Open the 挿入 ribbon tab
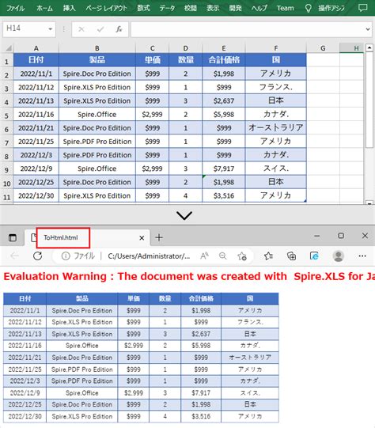The height and width of the screenshot is (428, 375). [x=69, y=8]
